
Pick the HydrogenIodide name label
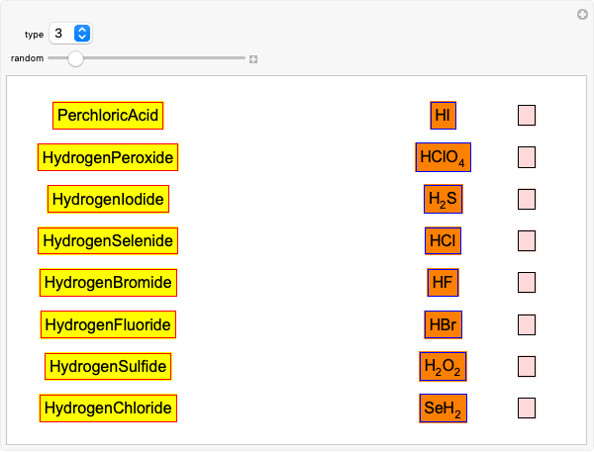tap(108, 199)
